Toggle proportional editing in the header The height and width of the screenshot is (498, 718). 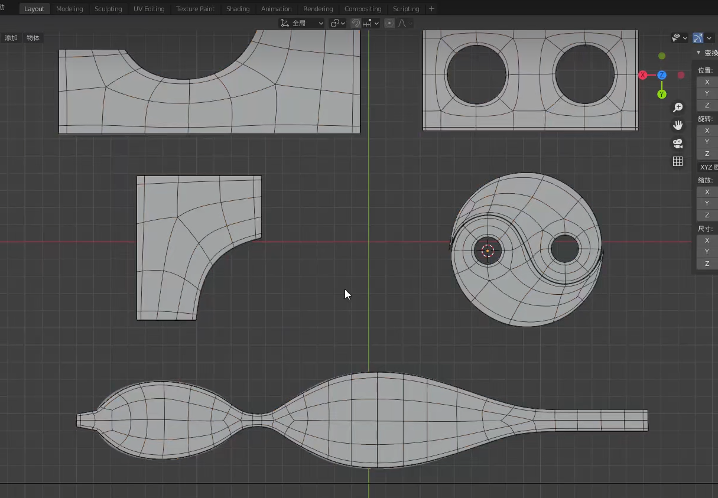click(389, 23)
